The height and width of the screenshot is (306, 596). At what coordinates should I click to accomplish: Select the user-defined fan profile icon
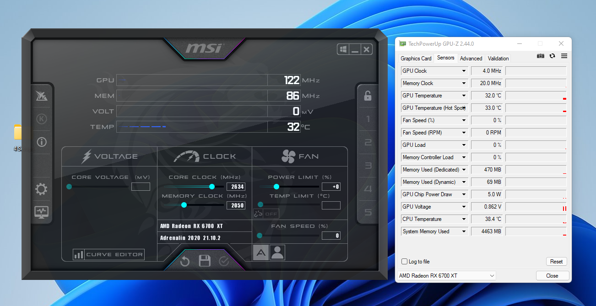pos(277,252)
